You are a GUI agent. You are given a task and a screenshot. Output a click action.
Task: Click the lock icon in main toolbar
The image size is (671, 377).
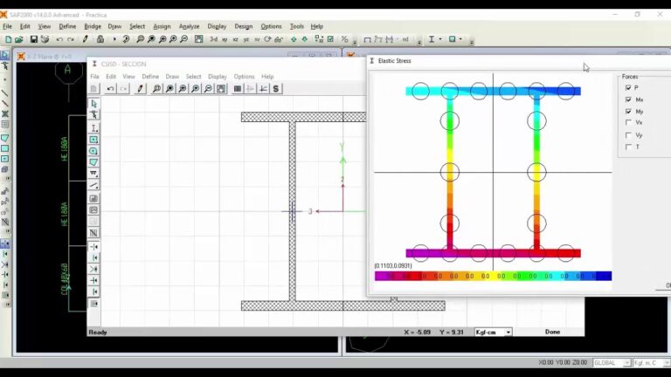pyautogui.click(x=100, y=39)
